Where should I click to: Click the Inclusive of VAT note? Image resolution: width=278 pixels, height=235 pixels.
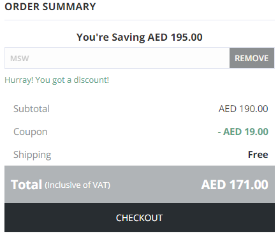coord(78,185)
